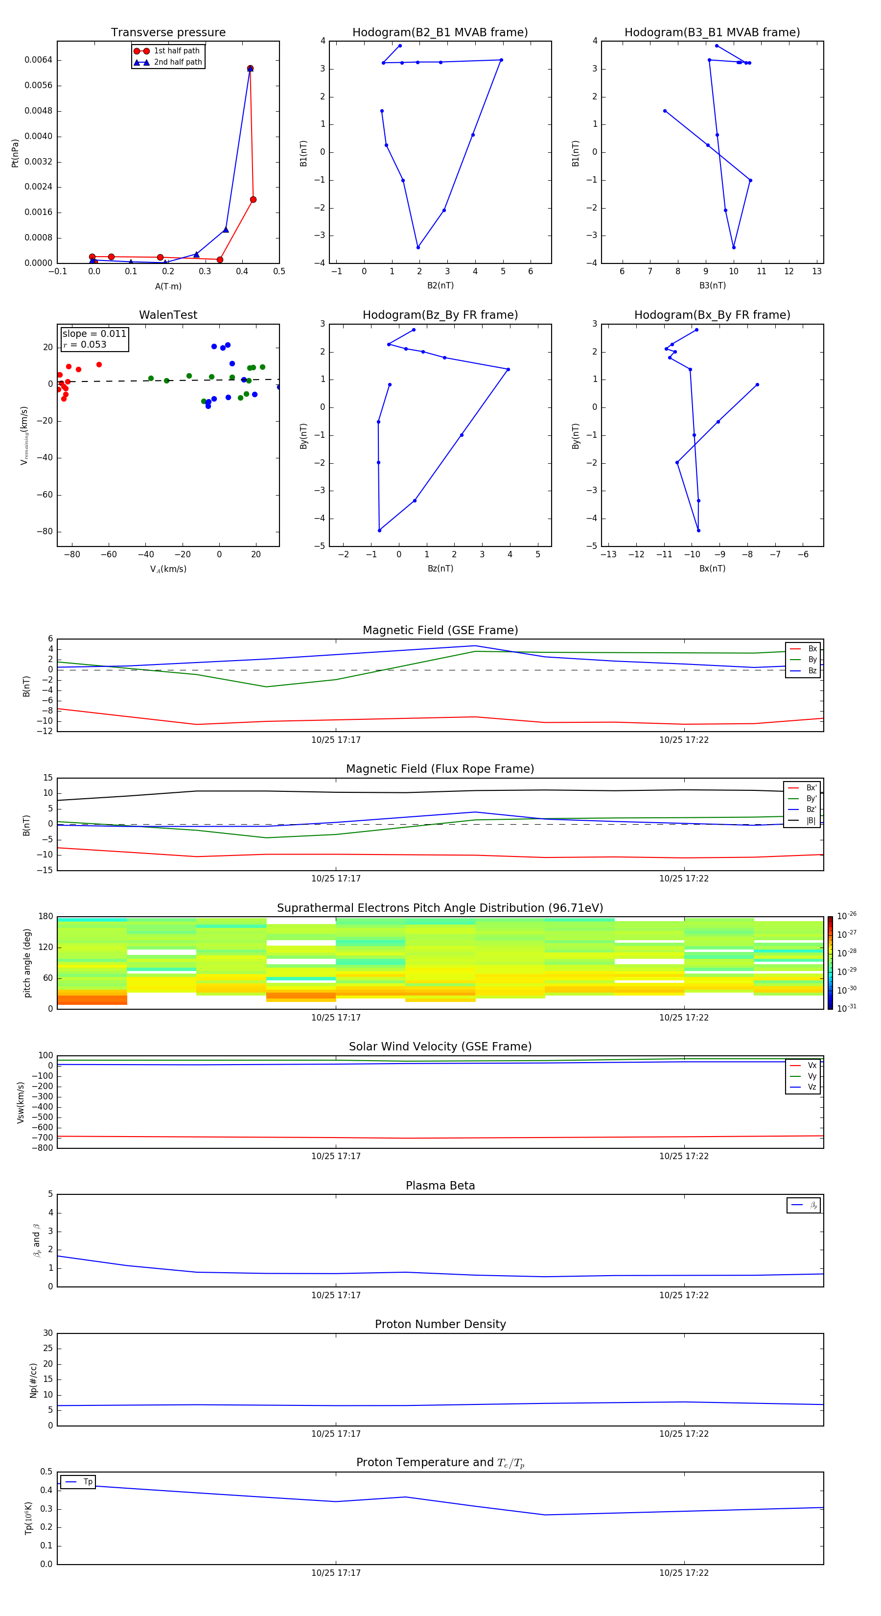Click the "WalenTest" plot title
Screen dimensions: 881x1616
pos(168,315)
